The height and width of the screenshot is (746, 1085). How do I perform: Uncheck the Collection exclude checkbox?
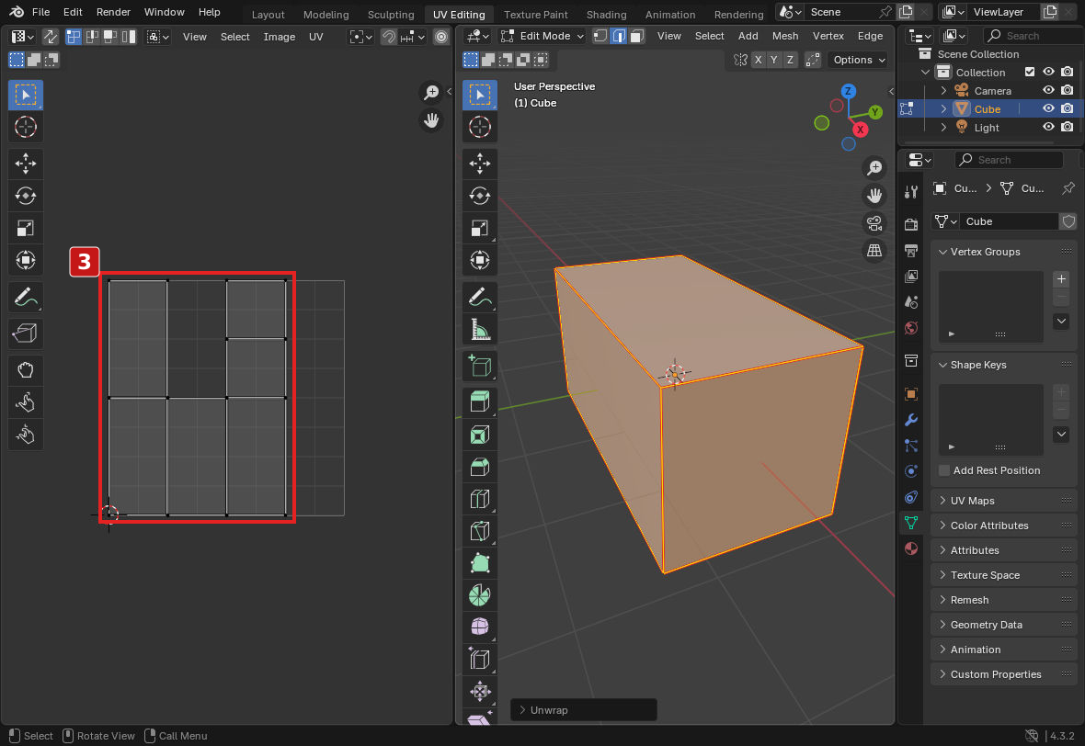1030,72
